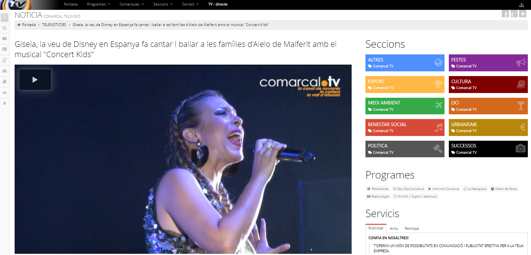The height and width of the screenshot is (255, 531).
Task: Open the Comarques dropdown in navbar
Action: pyautogui.click(x=132, y=4)
